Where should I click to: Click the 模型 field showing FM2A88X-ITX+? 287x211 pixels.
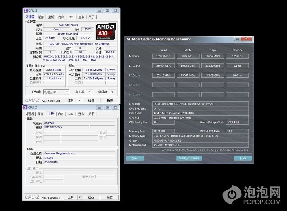coord(66,127)
